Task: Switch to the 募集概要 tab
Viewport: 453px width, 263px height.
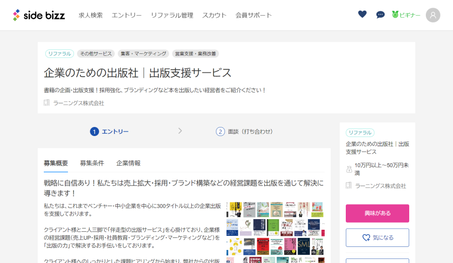Action: (56, 163)
